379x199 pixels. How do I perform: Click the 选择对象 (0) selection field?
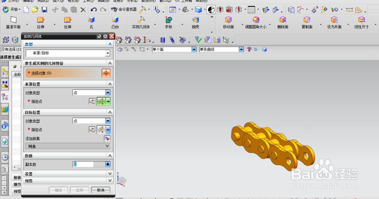(x=63, y=73)
